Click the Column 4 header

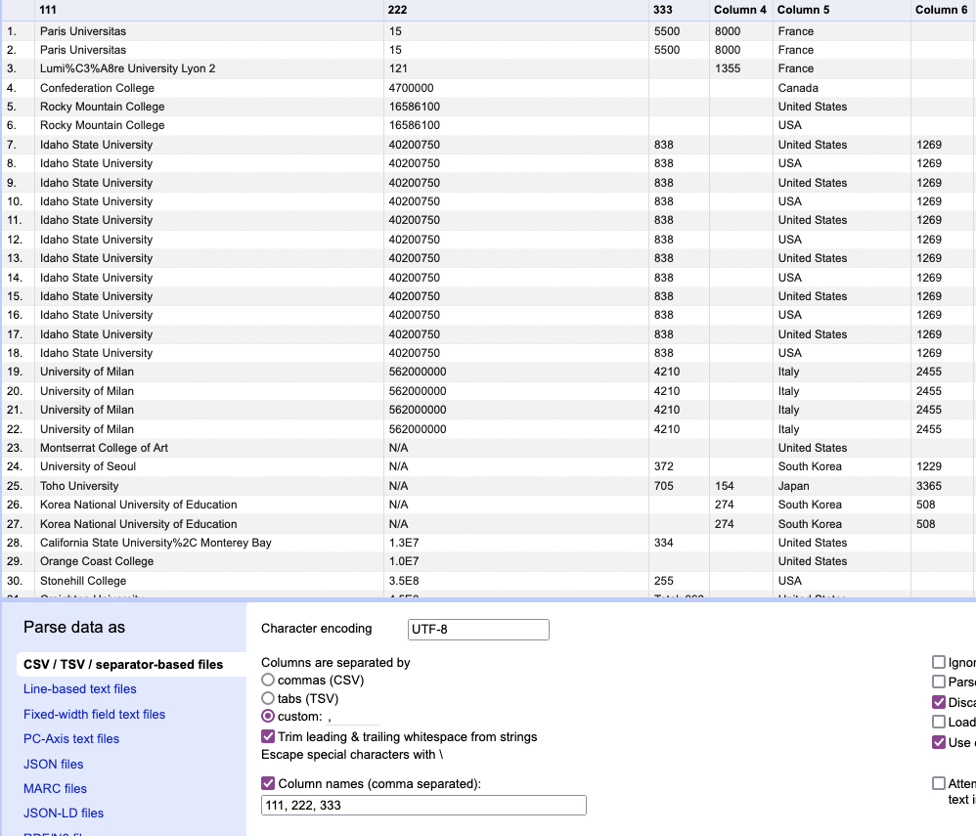(x=740, y=10)
